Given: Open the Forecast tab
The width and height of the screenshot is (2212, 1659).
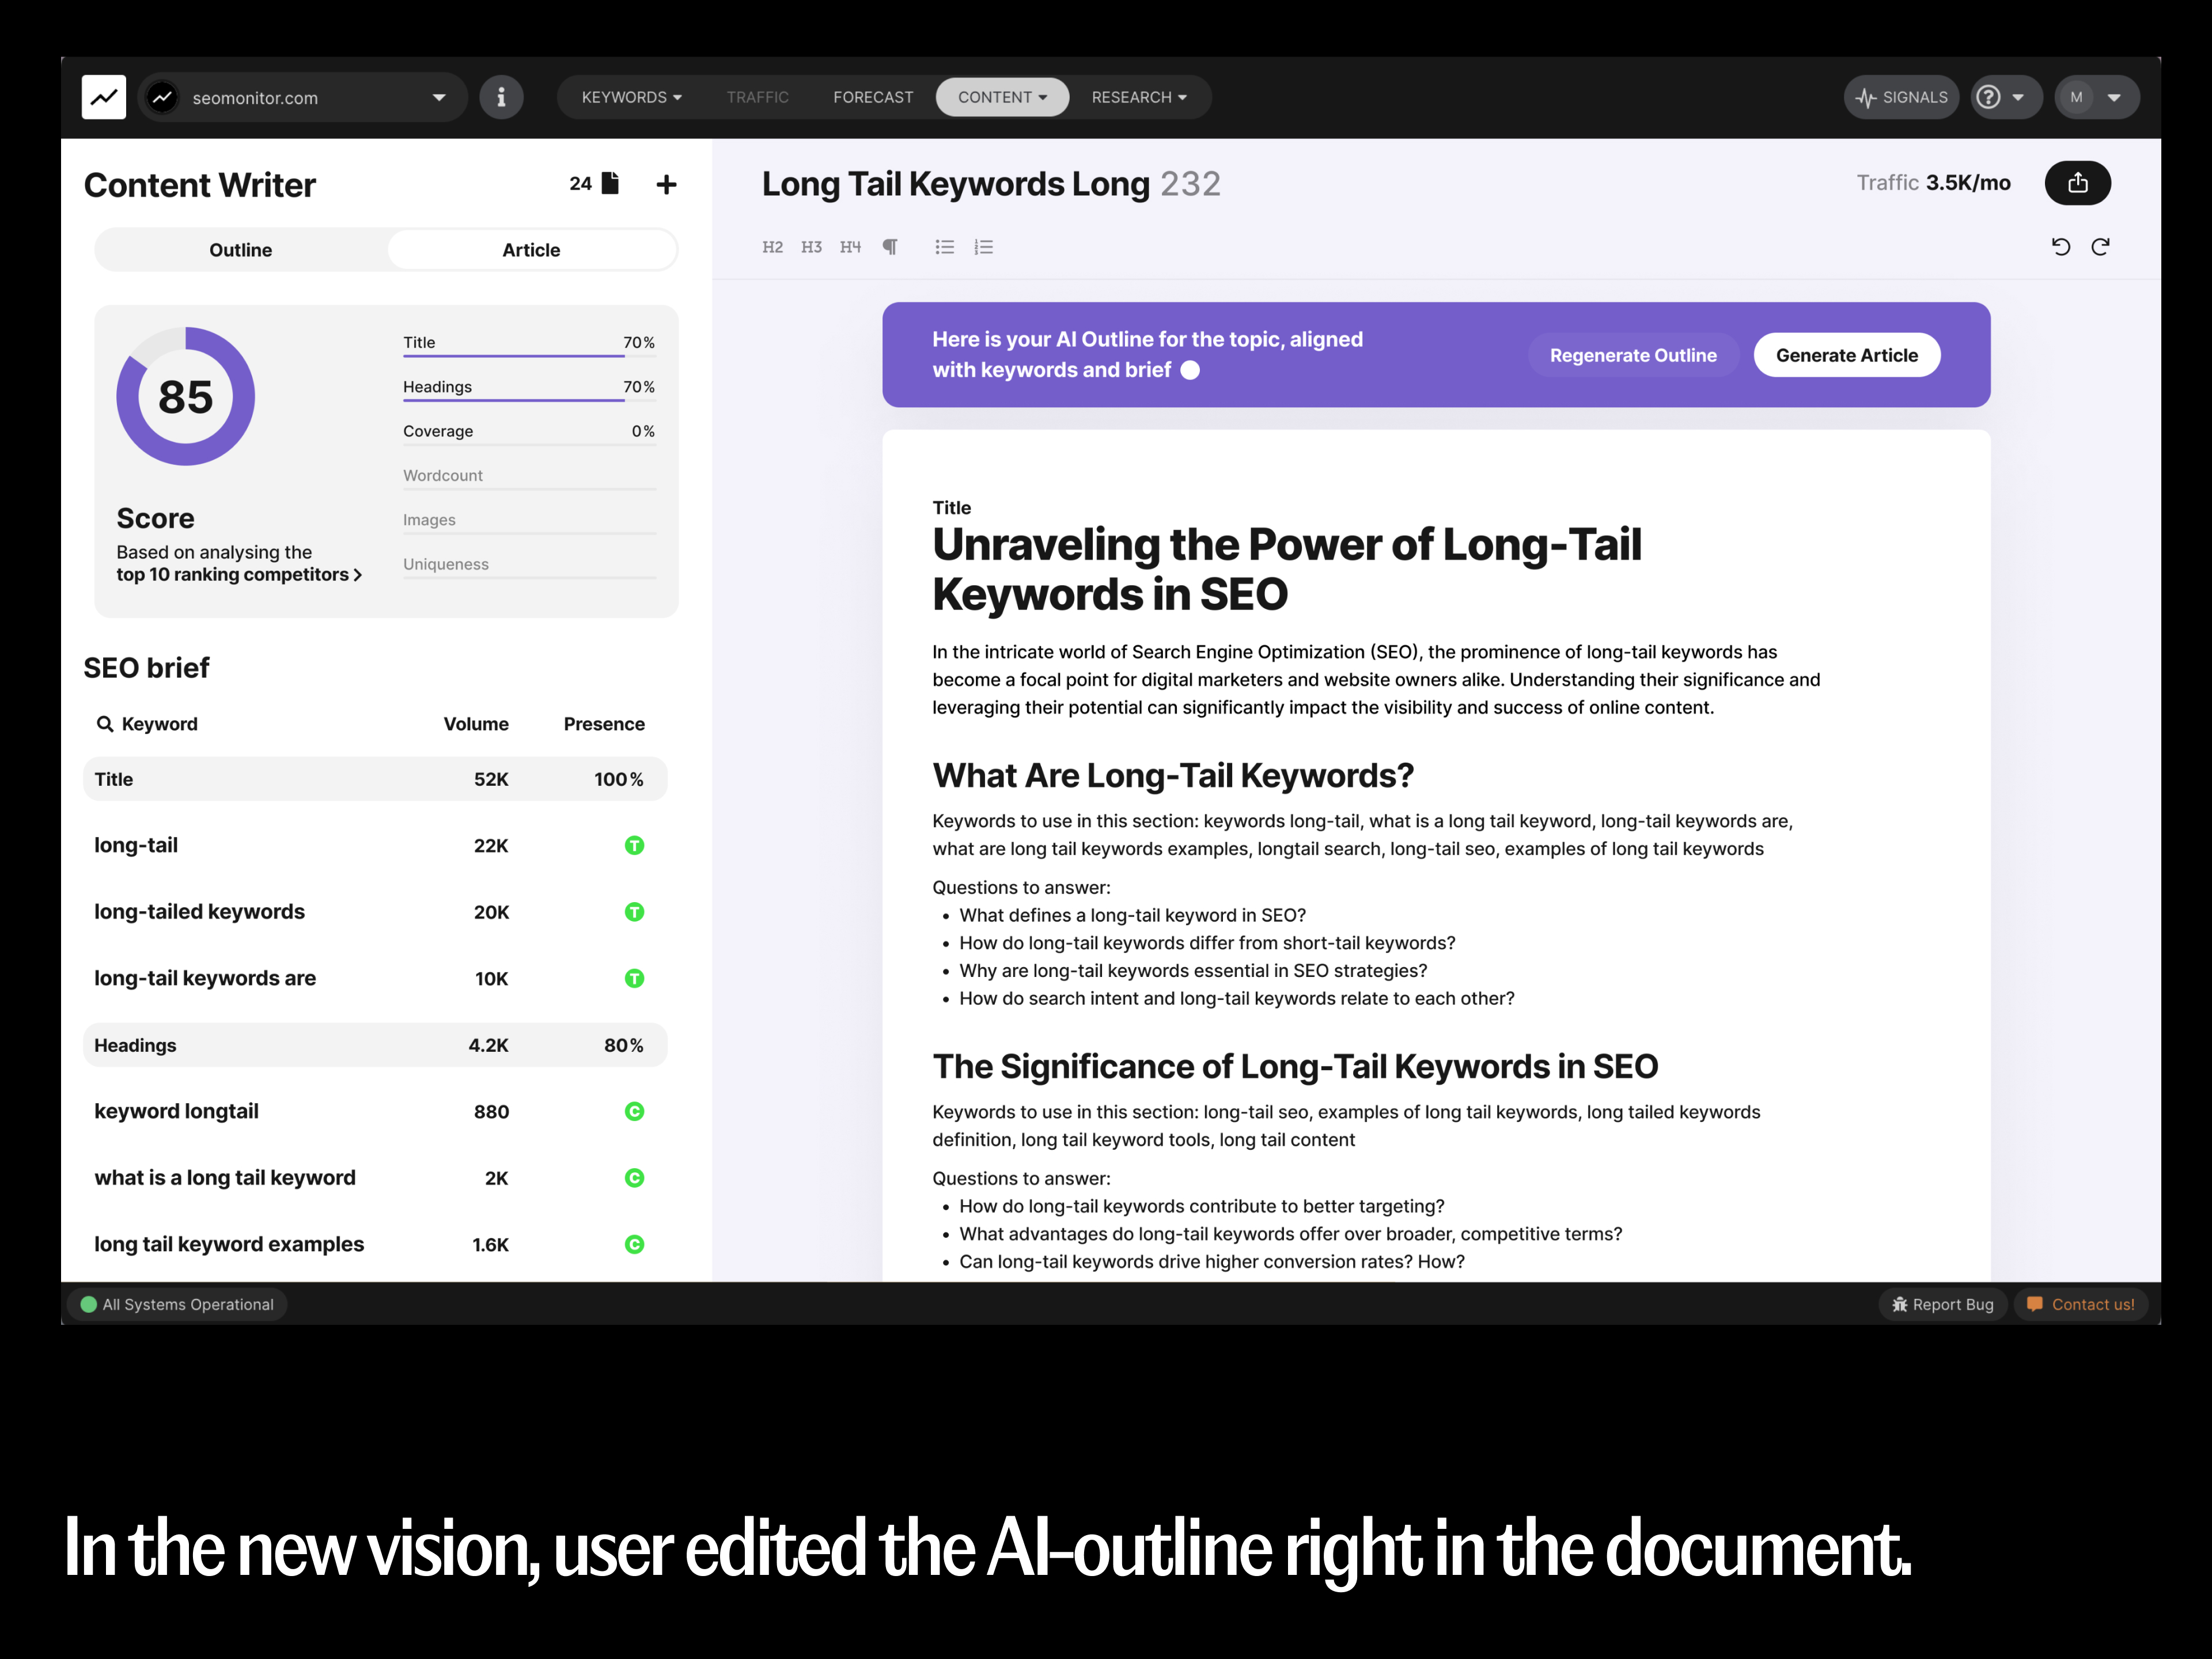Looking at the screenshot, I should [872, 97].
